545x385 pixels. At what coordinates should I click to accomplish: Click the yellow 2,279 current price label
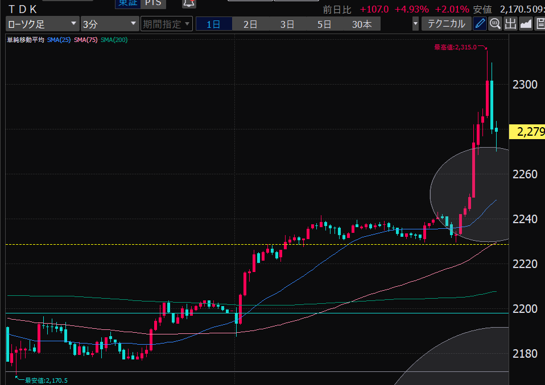tap(527, 132)
